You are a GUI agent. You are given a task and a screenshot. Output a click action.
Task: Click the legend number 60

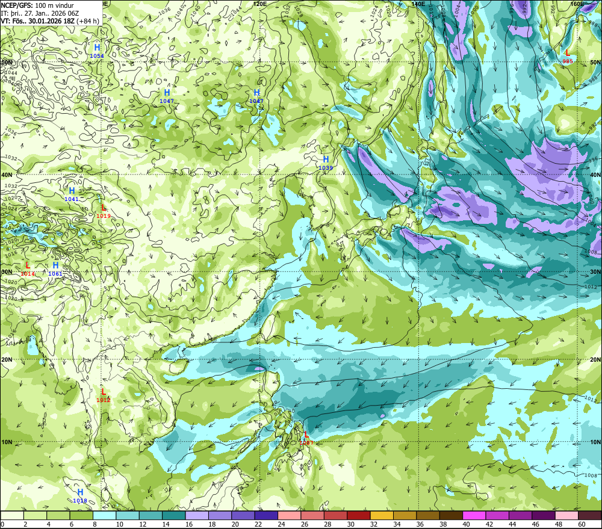pyautogui.click(x=582, y=524)
